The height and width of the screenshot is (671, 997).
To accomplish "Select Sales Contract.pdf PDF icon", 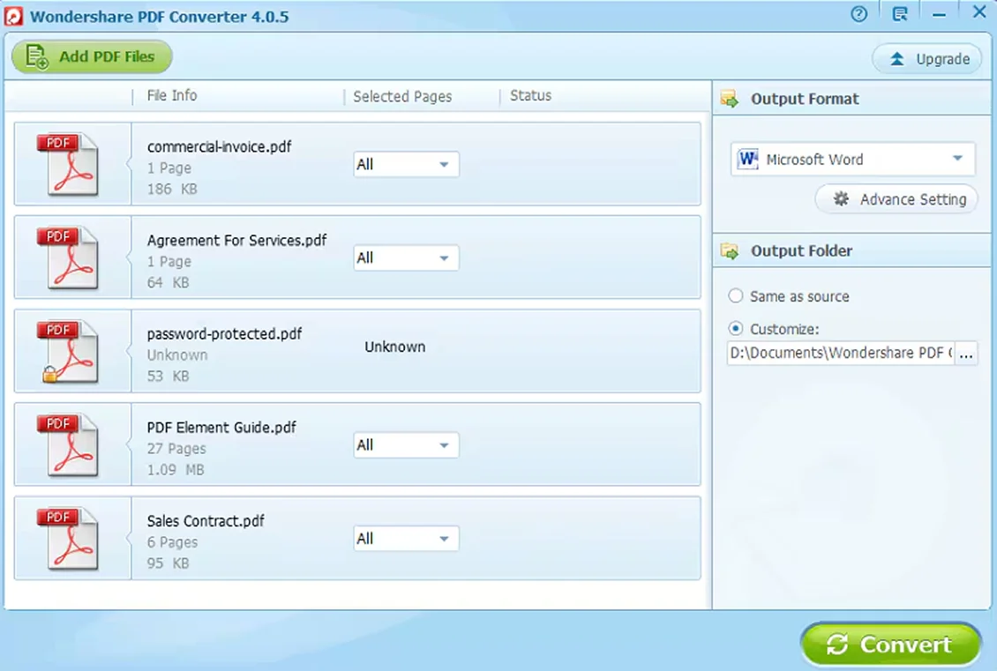I will (67, 538).
